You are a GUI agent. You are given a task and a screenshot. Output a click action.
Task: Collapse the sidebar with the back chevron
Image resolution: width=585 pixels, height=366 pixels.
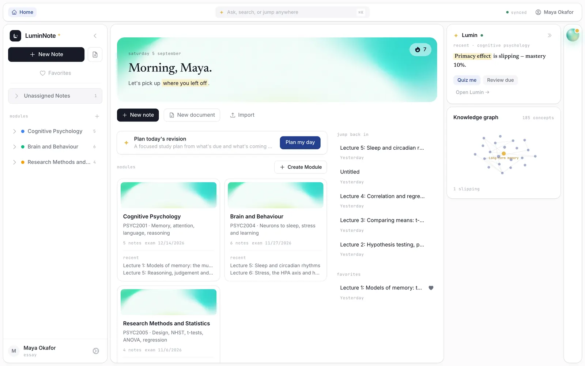click(95, 36)
